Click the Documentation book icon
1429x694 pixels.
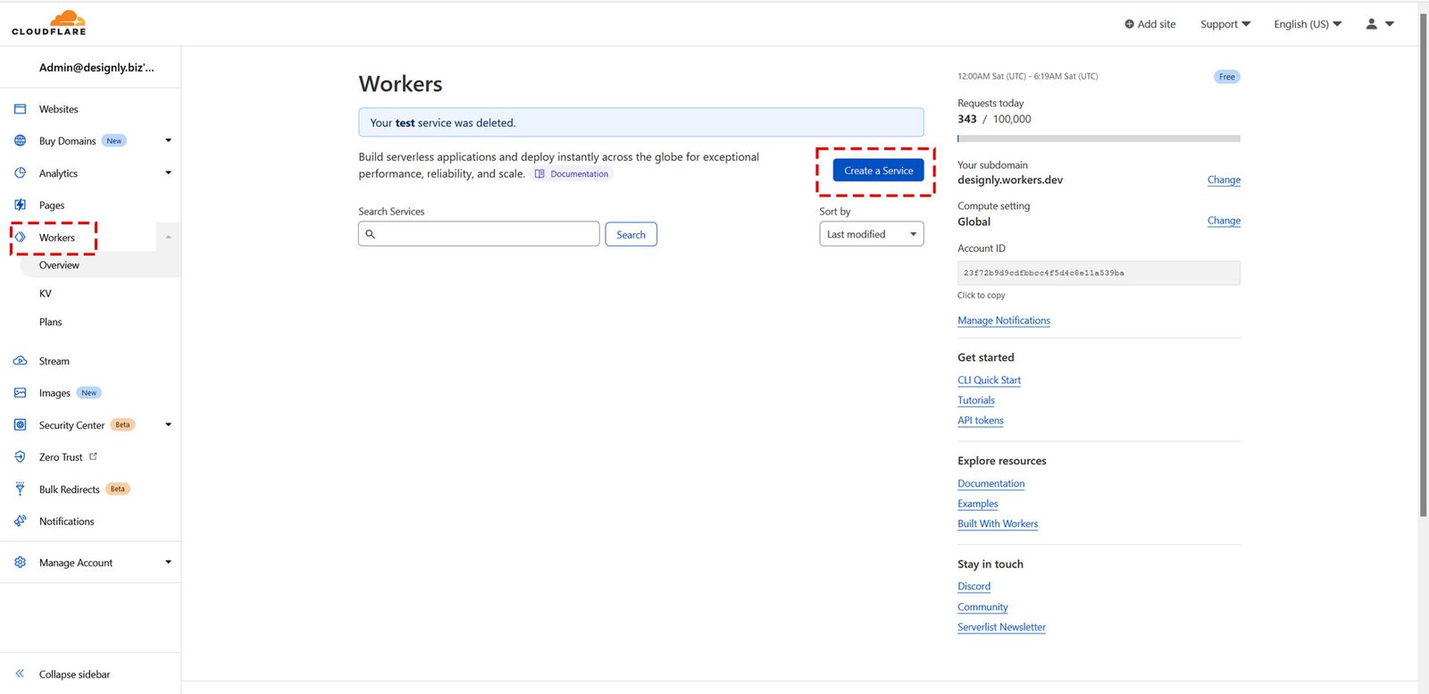click(539, 174)
